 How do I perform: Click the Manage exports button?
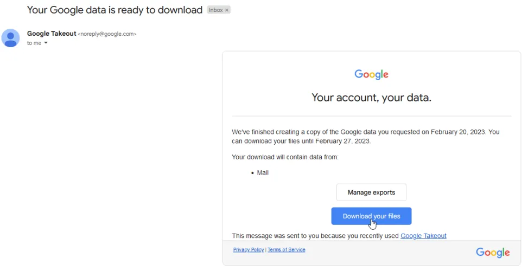click(371, 192)
